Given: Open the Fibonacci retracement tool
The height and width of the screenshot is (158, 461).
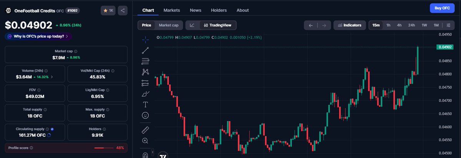Looking at the screenshot, I should [146, 61].
